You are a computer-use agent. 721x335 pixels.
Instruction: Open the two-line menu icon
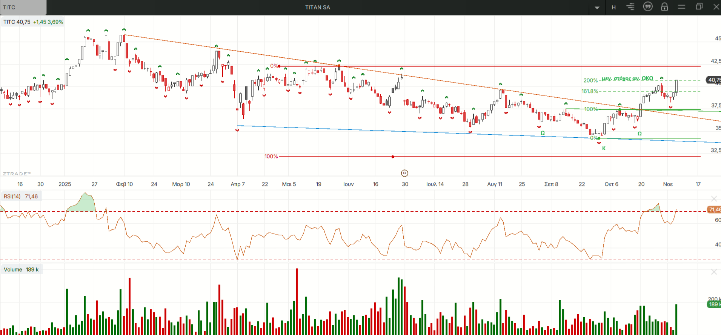[681, 7]
